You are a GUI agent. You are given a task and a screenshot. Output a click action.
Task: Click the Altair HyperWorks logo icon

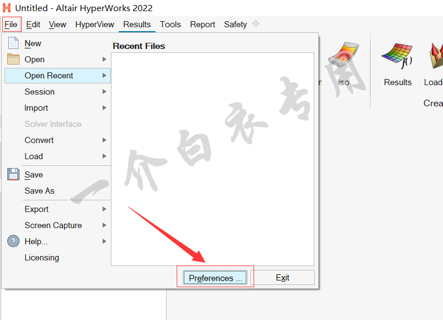pos(7,8)
